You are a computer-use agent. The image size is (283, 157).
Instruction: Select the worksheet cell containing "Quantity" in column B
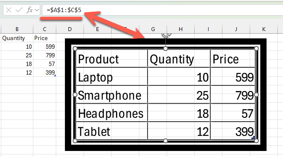17,38
